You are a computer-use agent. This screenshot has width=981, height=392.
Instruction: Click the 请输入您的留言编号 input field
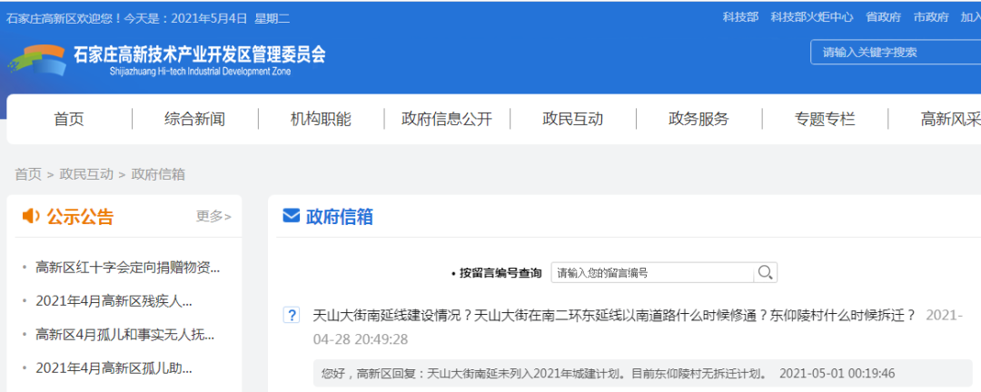point(652,272)
